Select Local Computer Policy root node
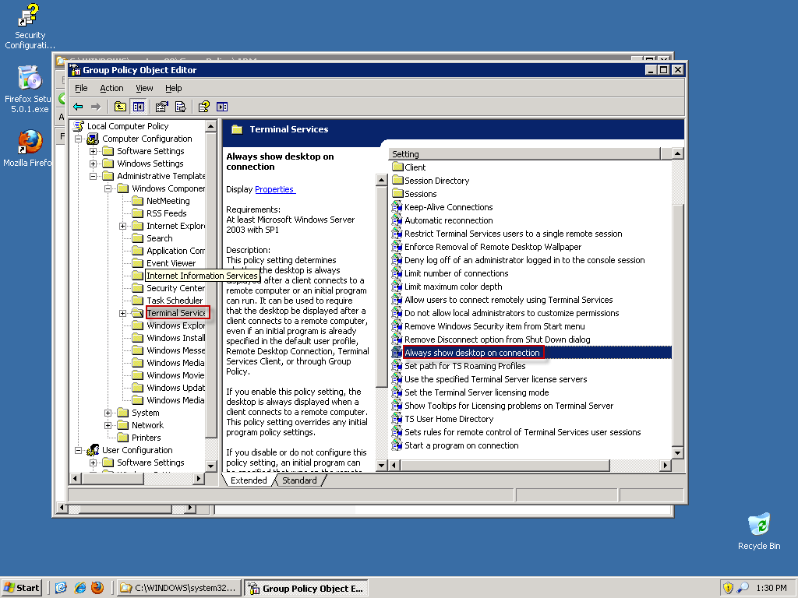The image size is (798, 598). (x=128, y=126)
